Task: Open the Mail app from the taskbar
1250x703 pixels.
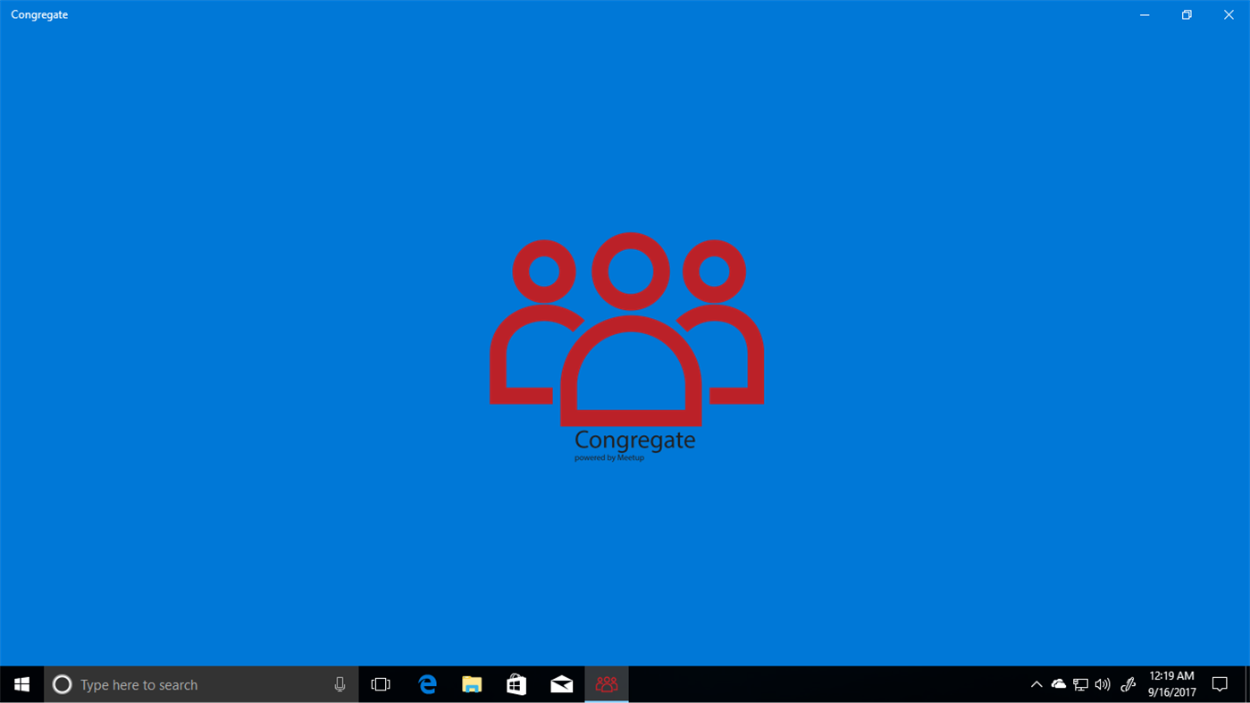Action: 561,684
